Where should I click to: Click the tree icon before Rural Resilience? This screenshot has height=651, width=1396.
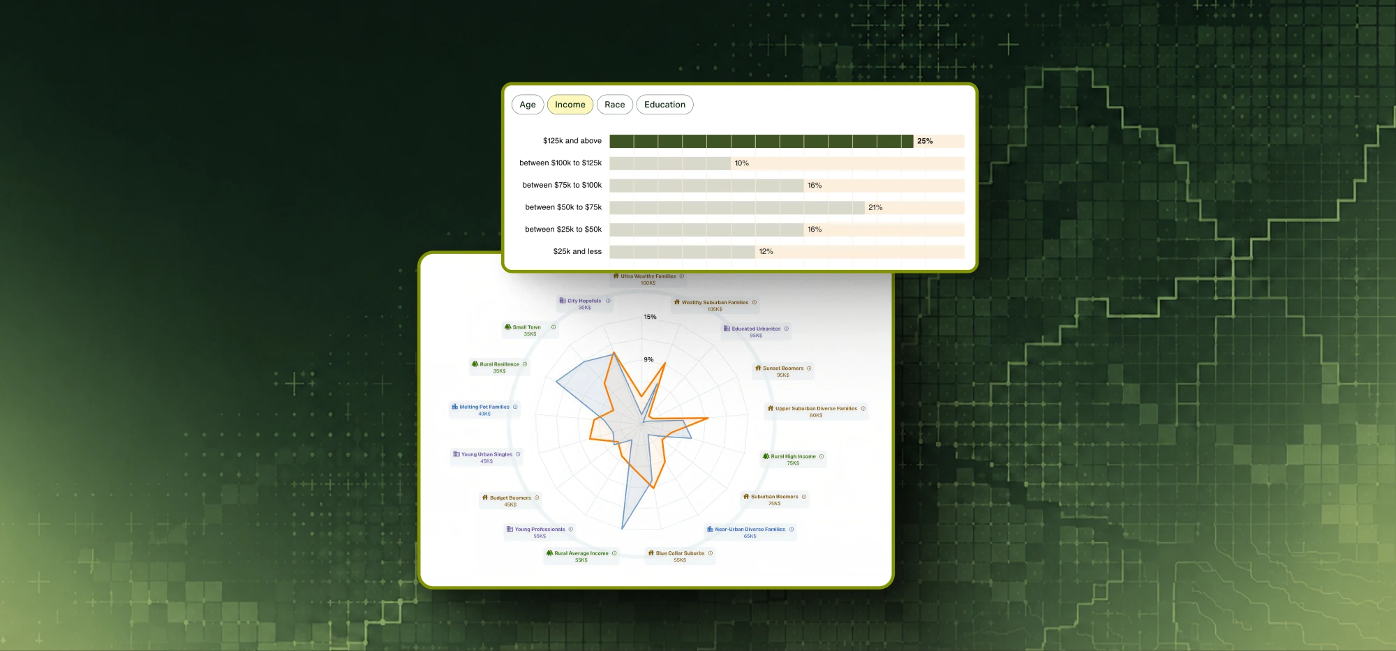pyautogui.click(x=475, y=364)
